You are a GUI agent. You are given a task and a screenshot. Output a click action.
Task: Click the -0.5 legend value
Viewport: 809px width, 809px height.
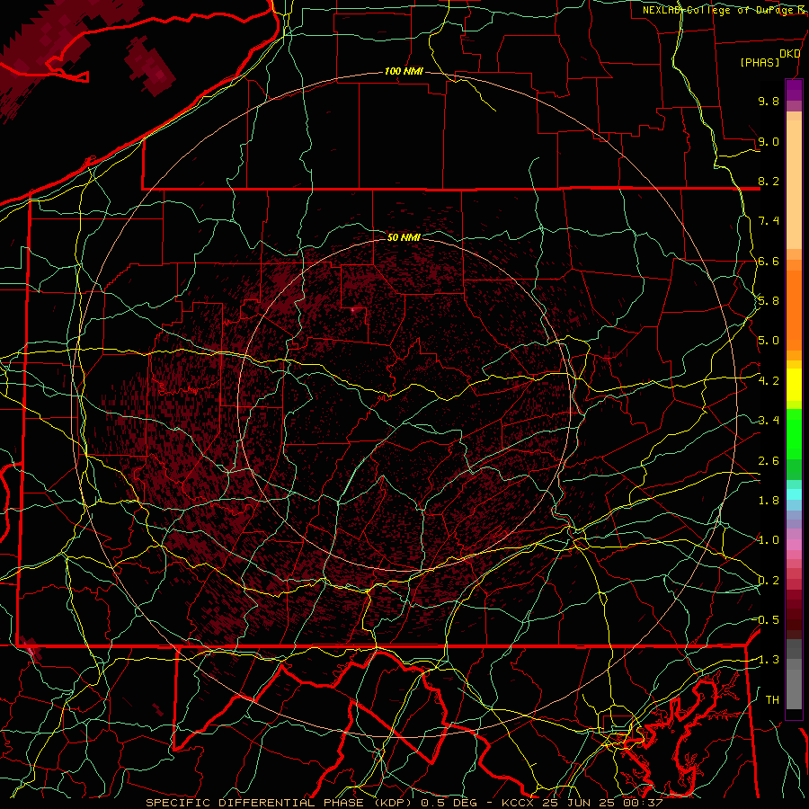pyautogui.click(x=767, y=620)
